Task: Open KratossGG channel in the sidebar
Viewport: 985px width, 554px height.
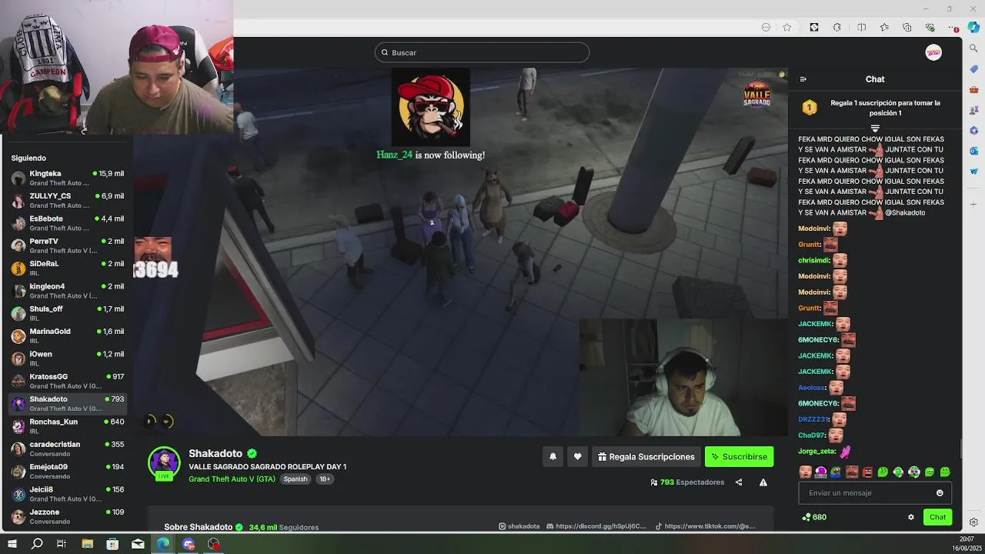Action: [68, 381]
